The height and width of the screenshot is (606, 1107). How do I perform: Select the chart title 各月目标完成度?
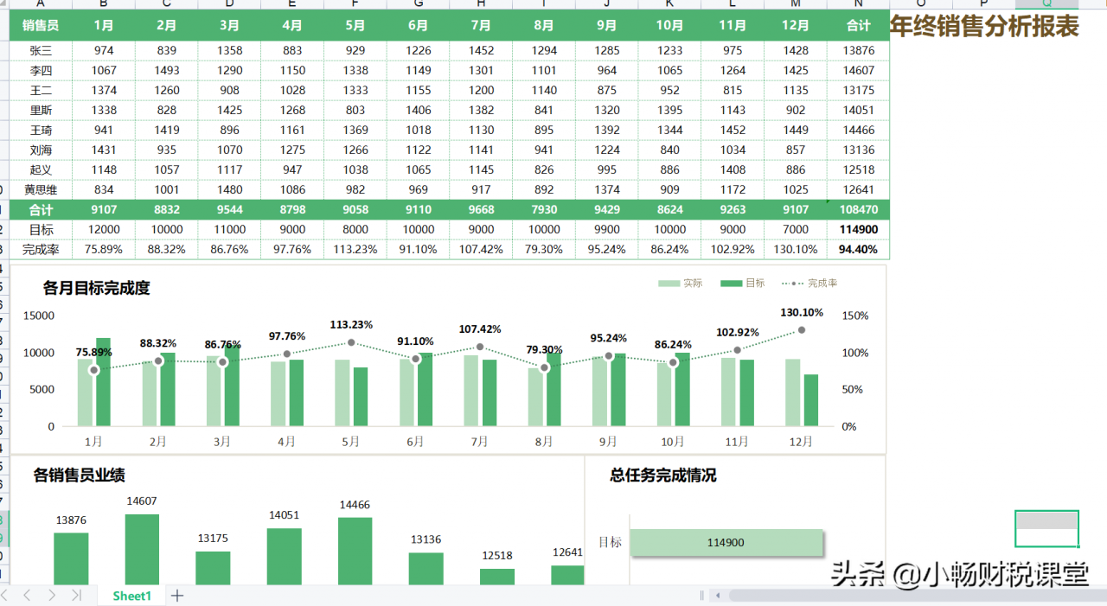pos(95,289)
